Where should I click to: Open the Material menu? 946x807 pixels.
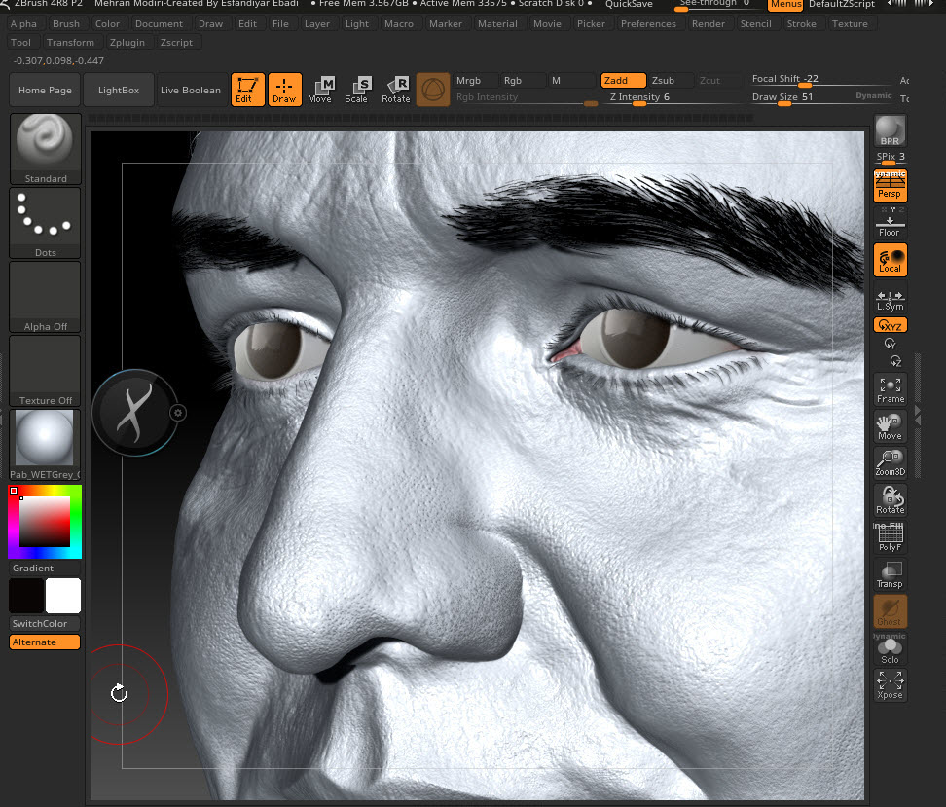click(497, 24)
